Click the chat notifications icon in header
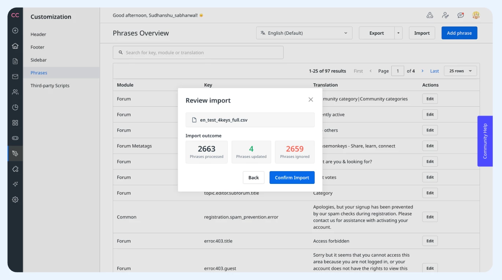The width and height of the screenshot is (502, 280). click(461, 15)
